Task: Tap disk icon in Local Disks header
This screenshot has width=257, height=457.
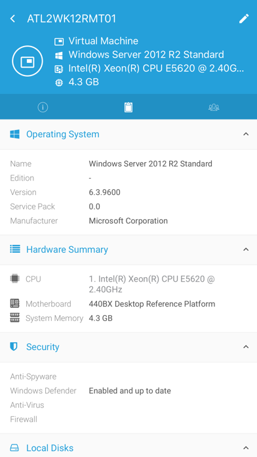Action: 14,448
